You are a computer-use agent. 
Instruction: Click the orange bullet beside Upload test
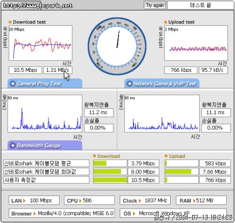[165, 22]
